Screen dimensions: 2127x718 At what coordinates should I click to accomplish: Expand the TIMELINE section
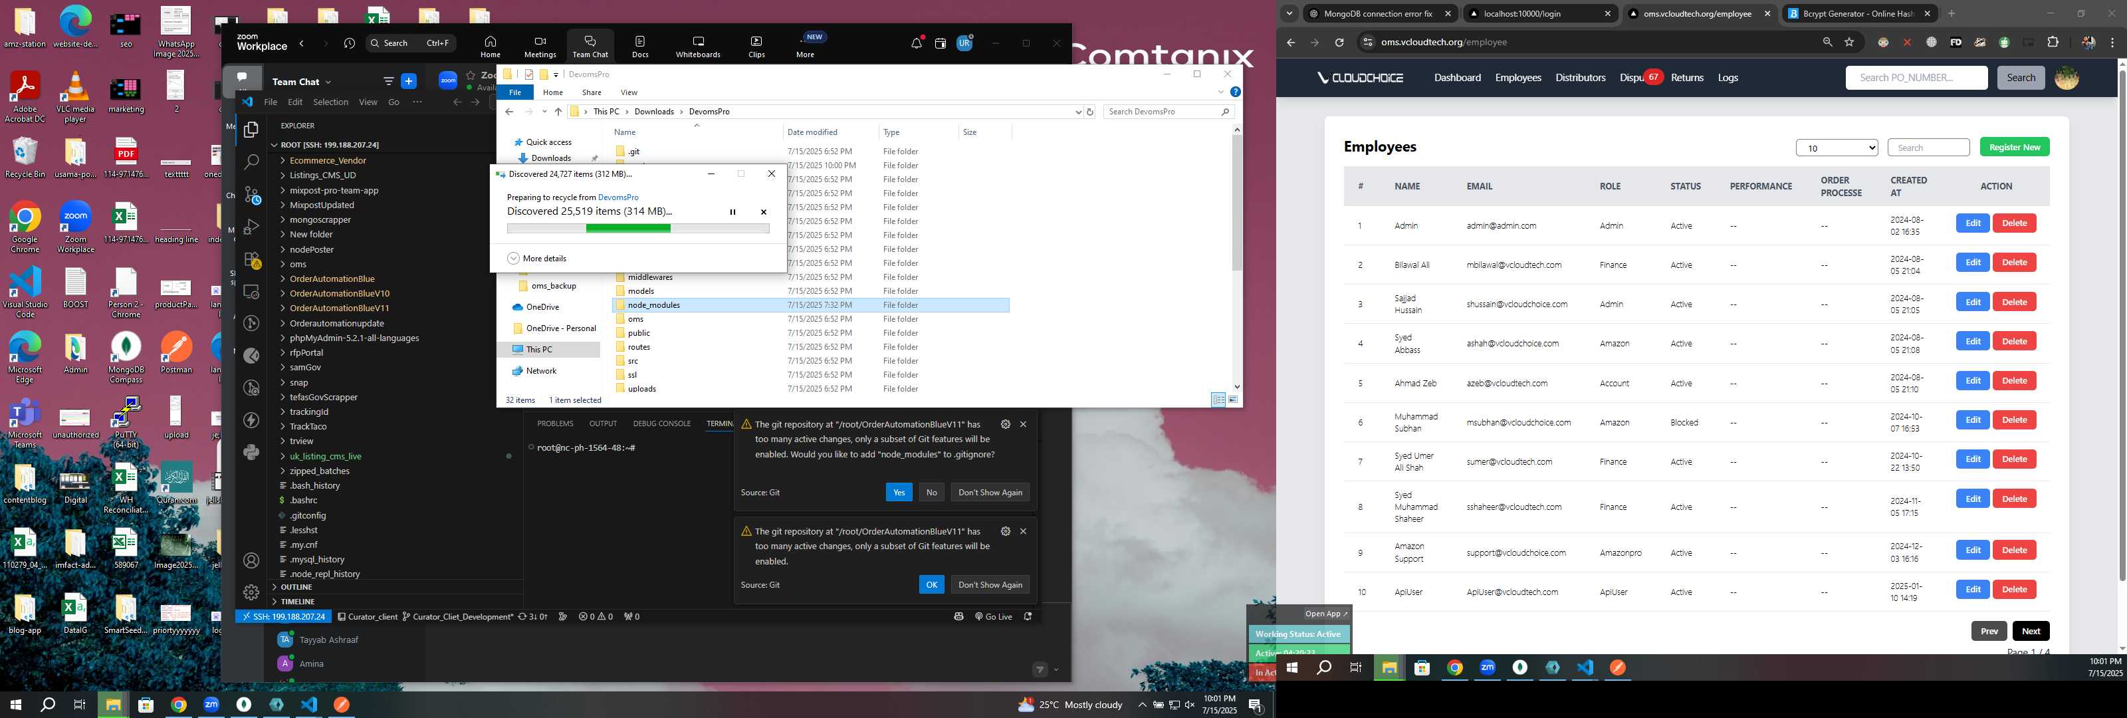pyautogui.click(x=297, y=602)
